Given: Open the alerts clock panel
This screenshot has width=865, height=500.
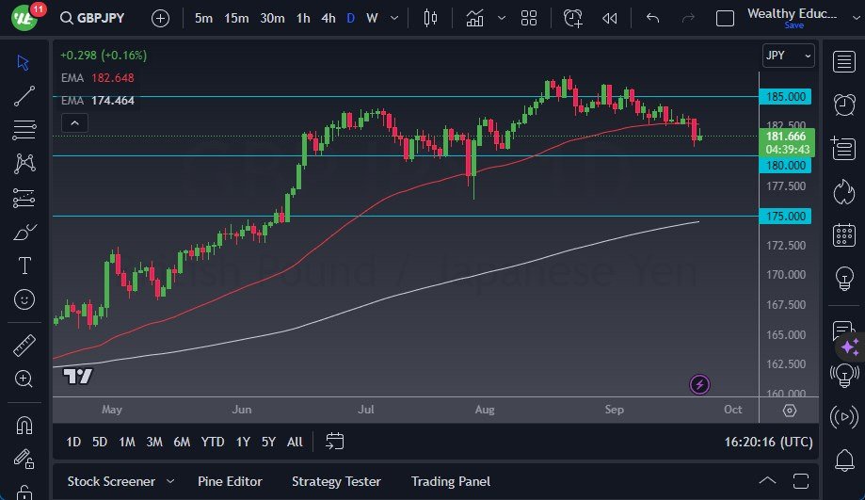Looking at the screenshot, I should (x=843, y=104).
